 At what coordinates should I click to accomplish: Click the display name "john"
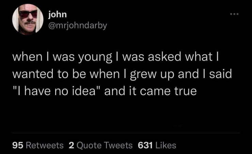[58, 14]
